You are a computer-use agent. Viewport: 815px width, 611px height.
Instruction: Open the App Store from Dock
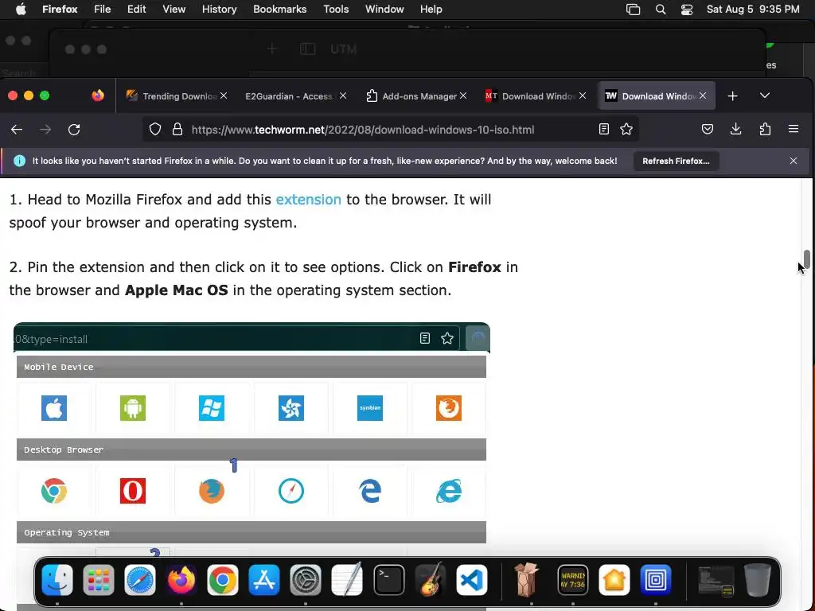click(x=264, y=580)
